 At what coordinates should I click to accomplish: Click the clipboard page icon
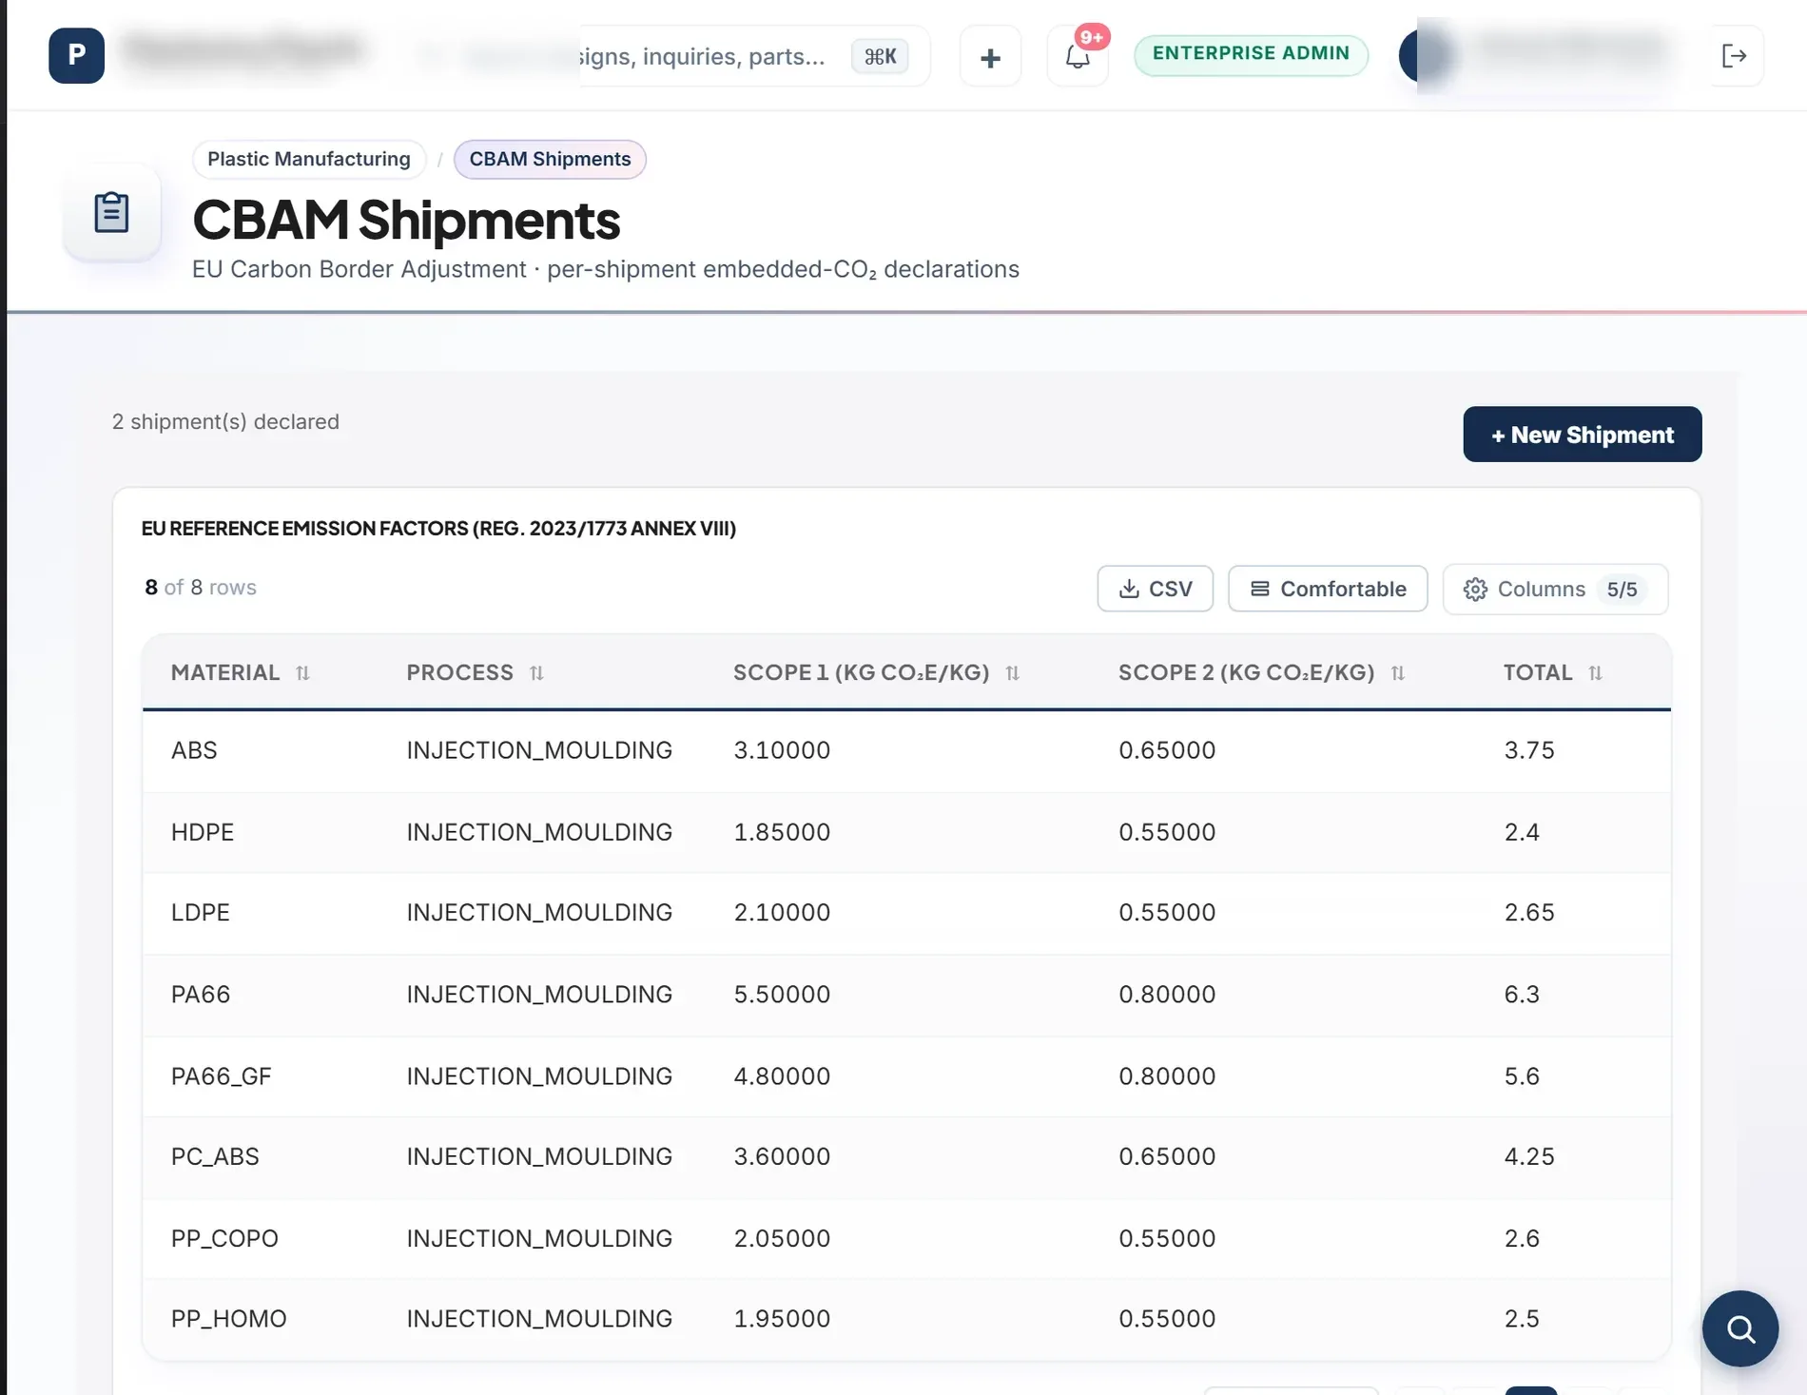click(x=111, y=212)
